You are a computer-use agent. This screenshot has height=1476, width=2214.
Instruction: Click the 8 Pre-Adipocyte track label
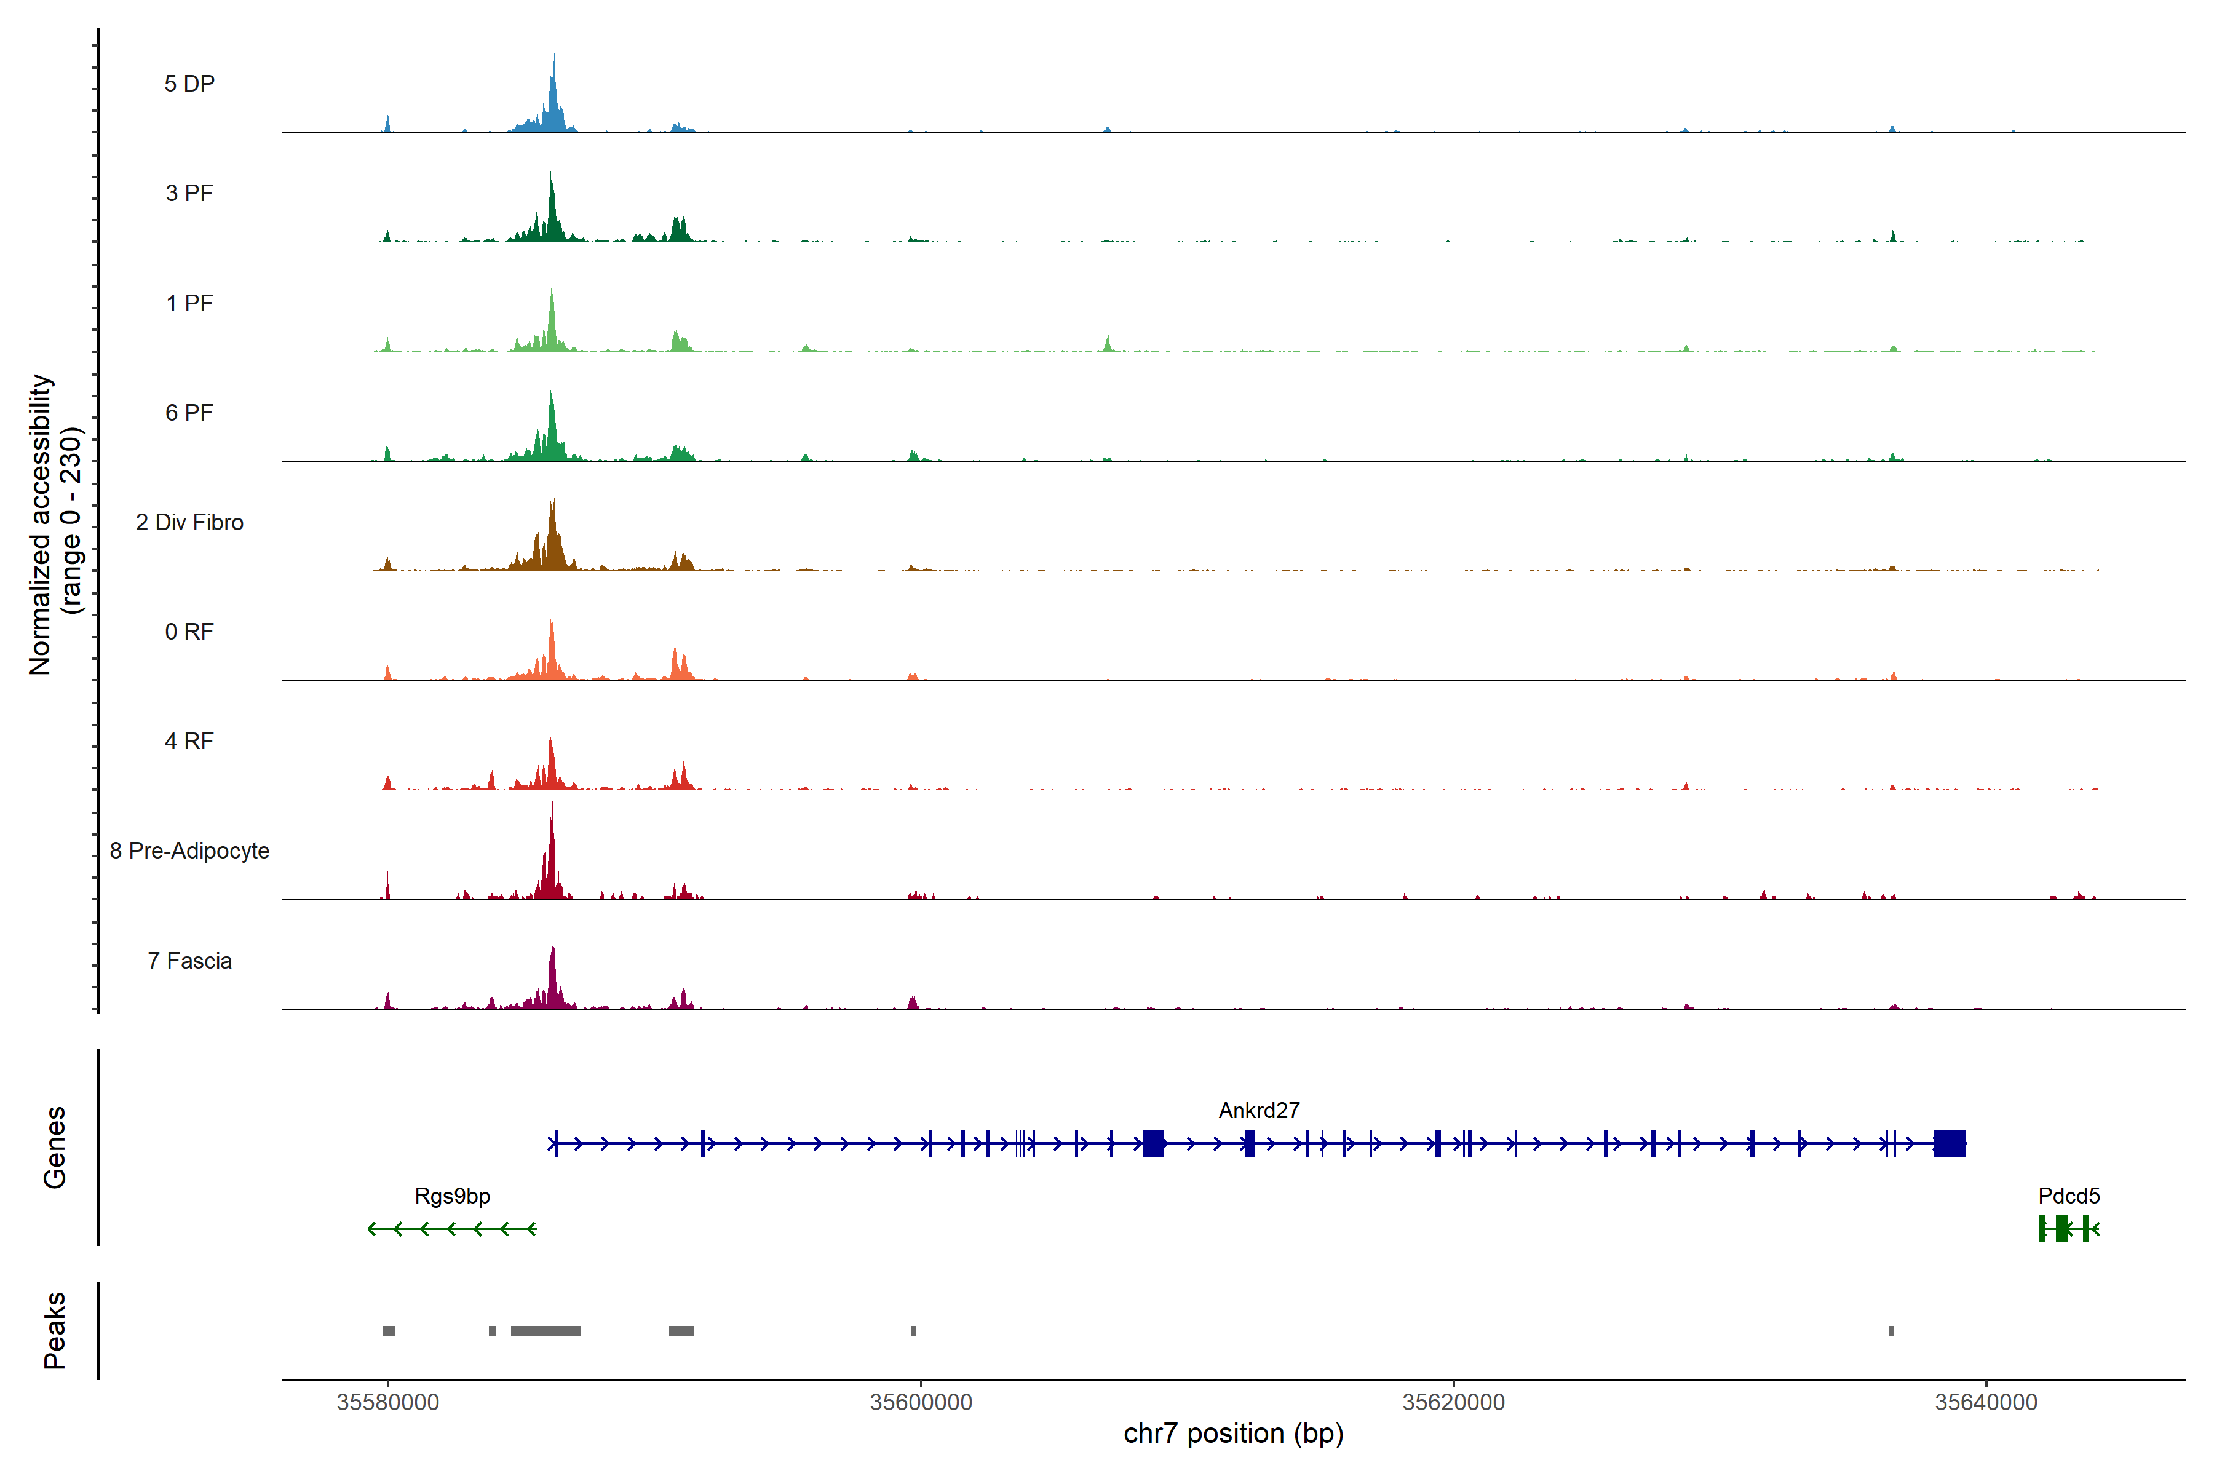point(189,851)
